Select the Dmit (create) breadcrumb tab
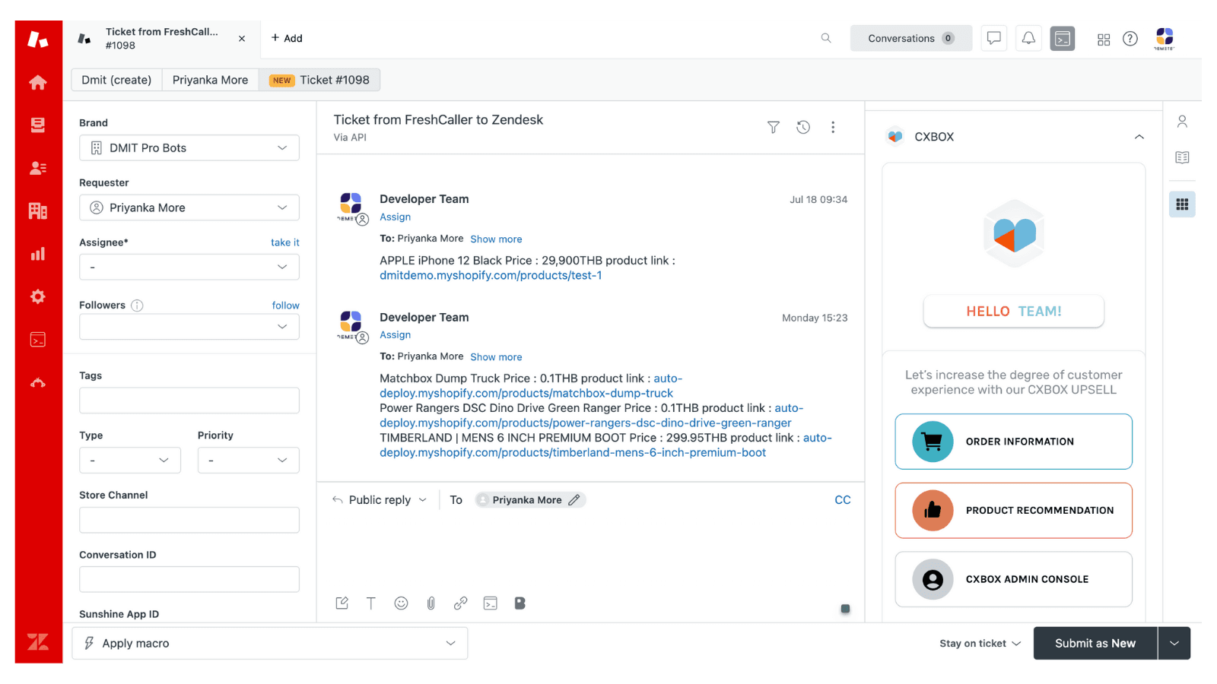1217x684 pixels. [x=116, y=80]
